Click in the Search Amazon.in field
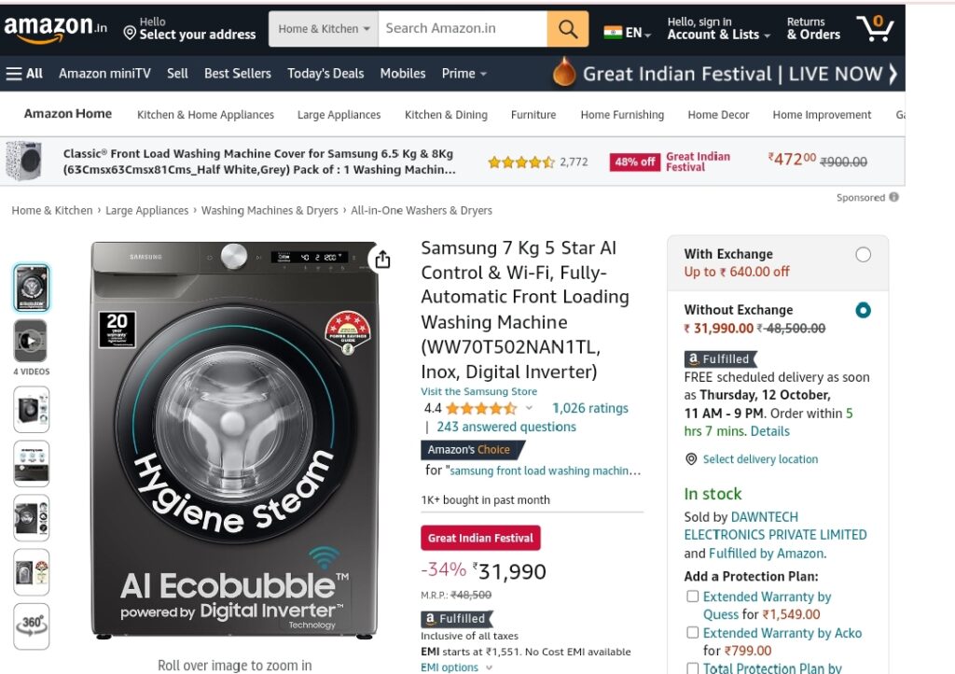Screen dimensions: 955x674 (x=463, y=29)
